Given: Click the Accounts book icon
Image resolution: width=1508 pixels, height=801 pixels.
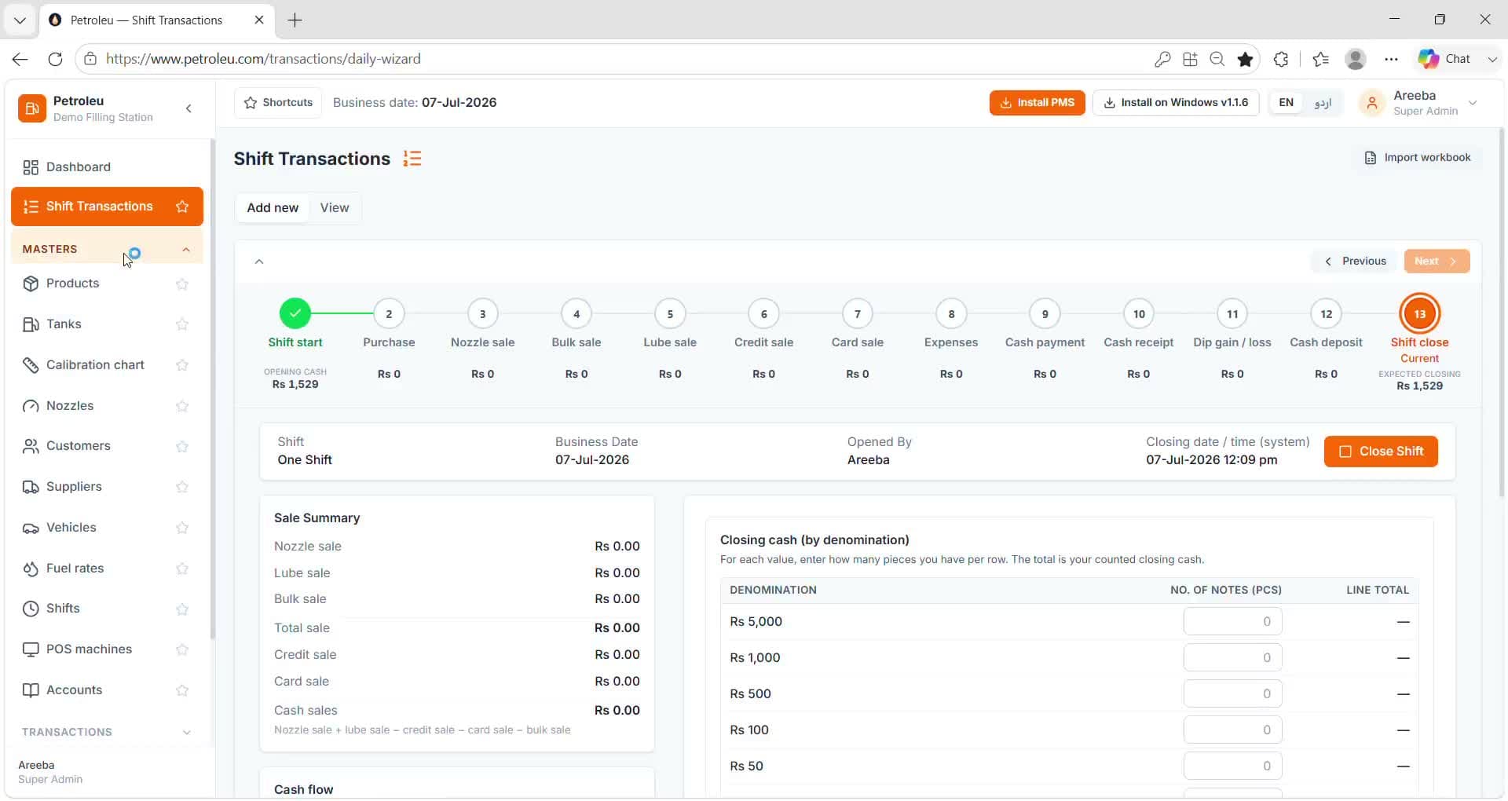Looking at the screenshot, I should pyautogui.click(x=31, y=690).
